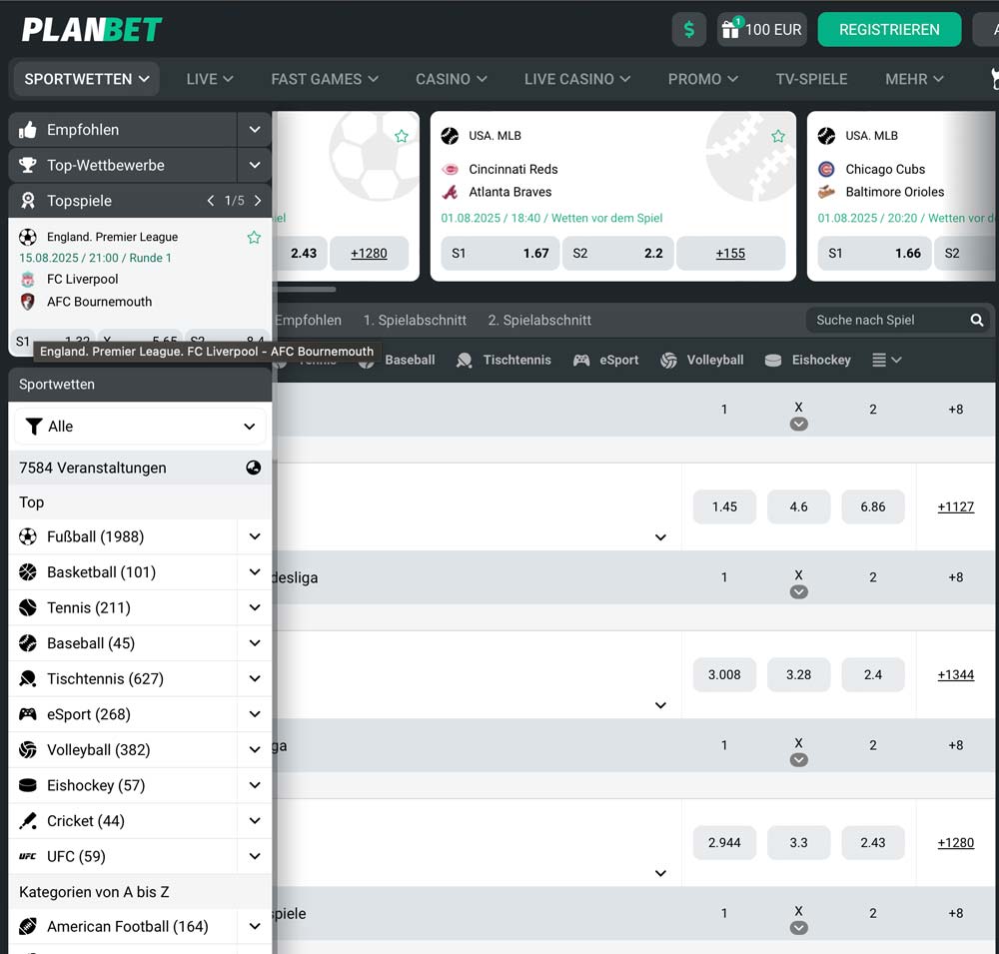Viewport: 999px width, 954px height.
Task: Bet on S2 odds 2.2
Action: click(x=617, y=254)
